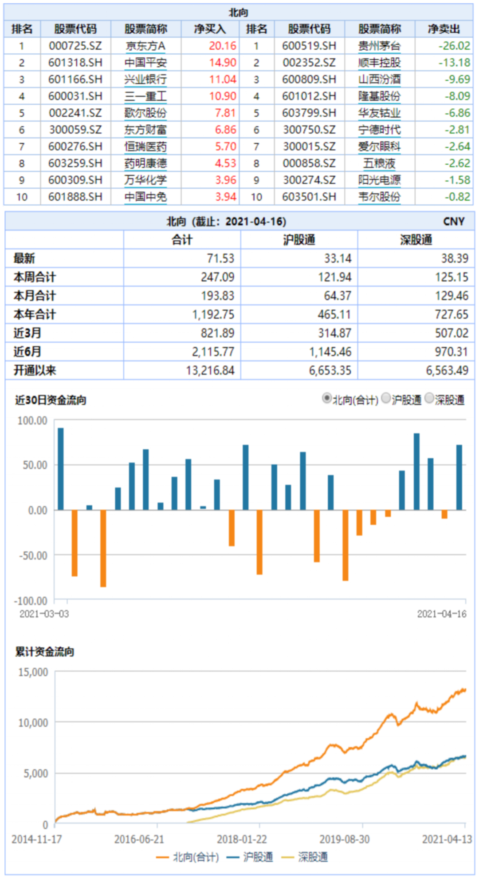Click the 沪股通 legend entry under cumulative chart
The height and width of the screenshot is (879, 479).
click(250, 857)
